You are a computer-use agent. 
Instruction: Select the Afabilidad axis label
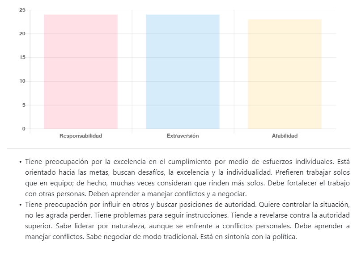[x=285, y=136]
